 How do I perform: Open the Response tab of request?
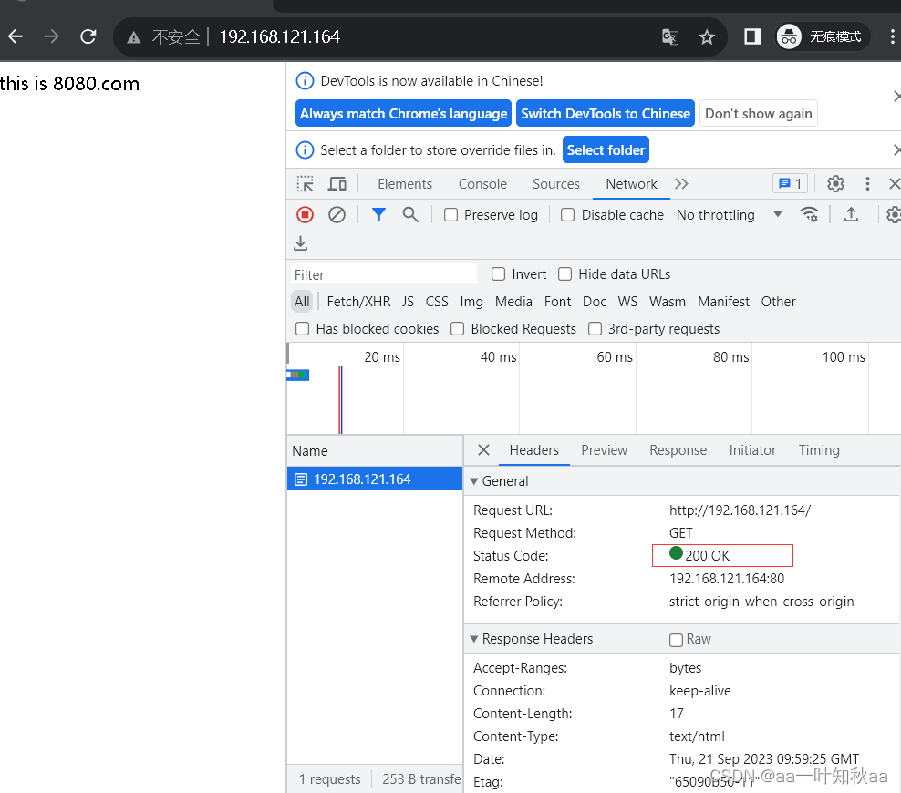[x=678, y=450]
